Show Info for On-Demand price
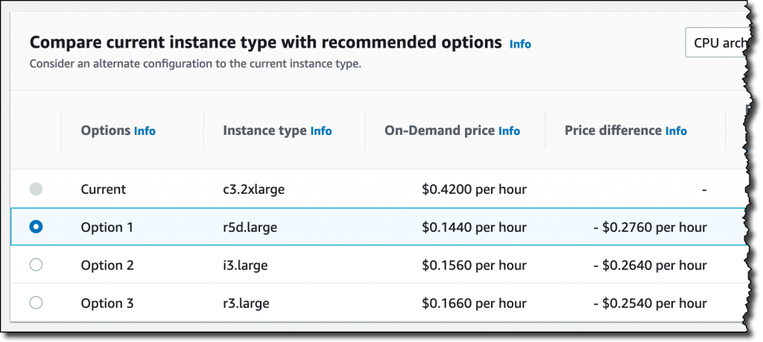This screenshot has width=763, height=342. (509, 131)
